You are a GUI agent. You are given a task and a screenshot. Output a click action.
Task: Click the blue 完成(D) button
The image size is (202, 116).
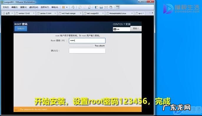(x=21, y=29)
